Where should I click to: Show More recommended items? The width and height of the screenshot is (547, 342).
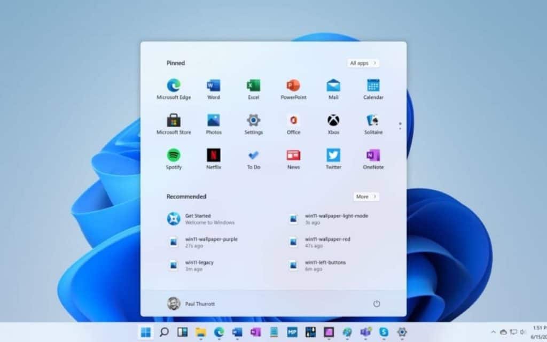366,197
